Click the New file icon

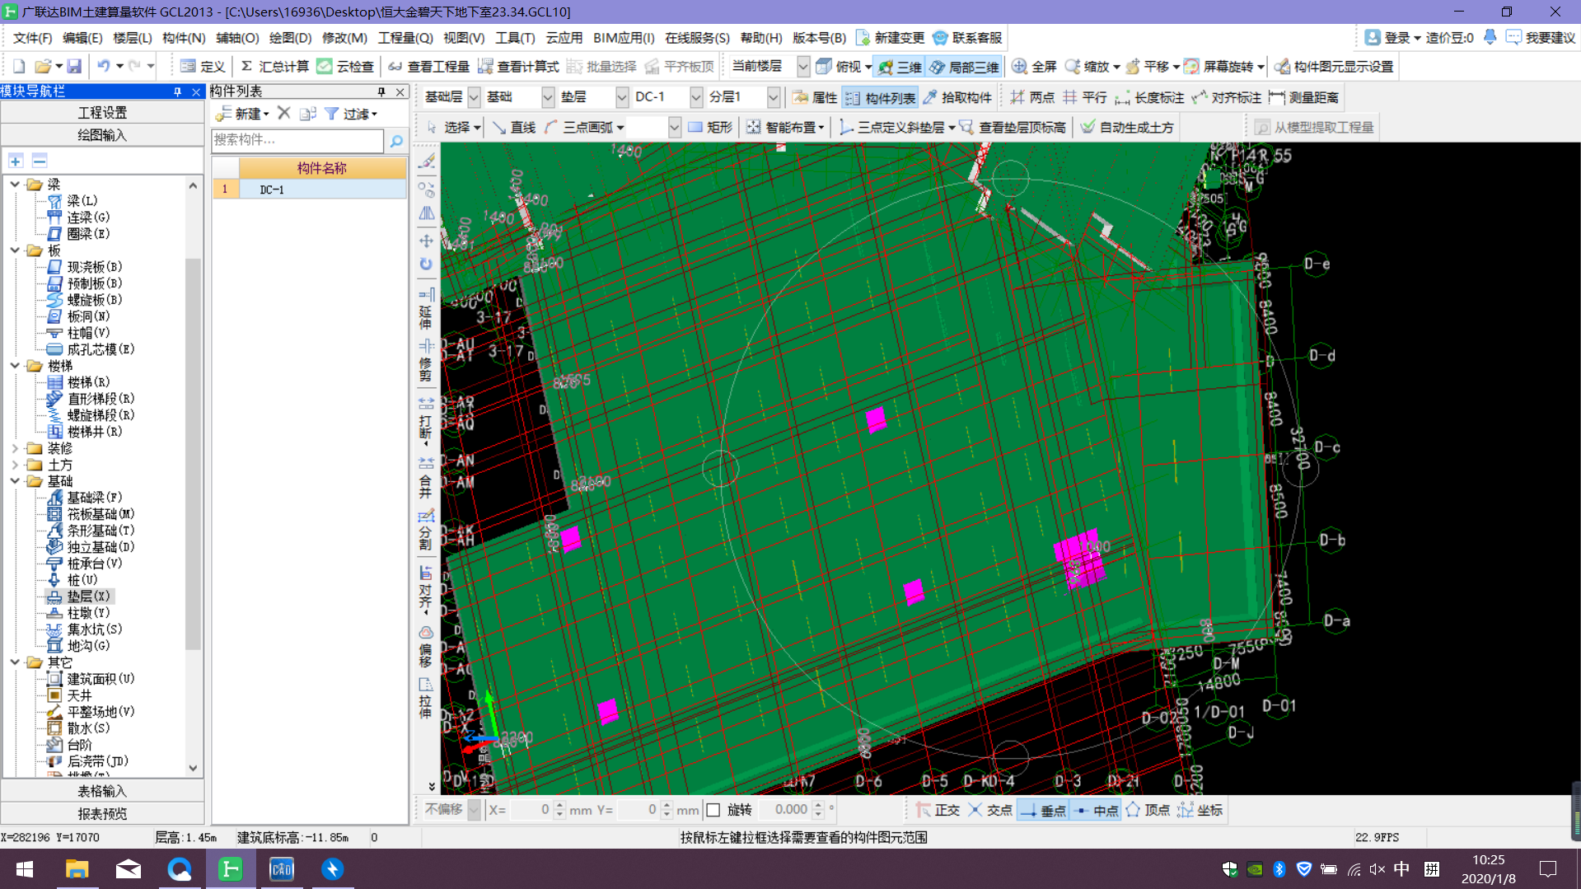tap(18, 67)
